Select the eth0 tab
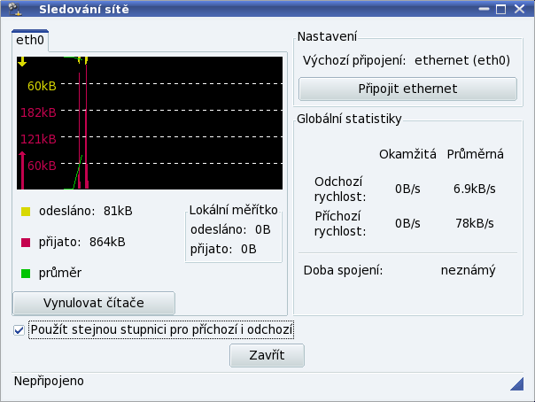This screenshot has height=402, width=535. tap(30, 40)
